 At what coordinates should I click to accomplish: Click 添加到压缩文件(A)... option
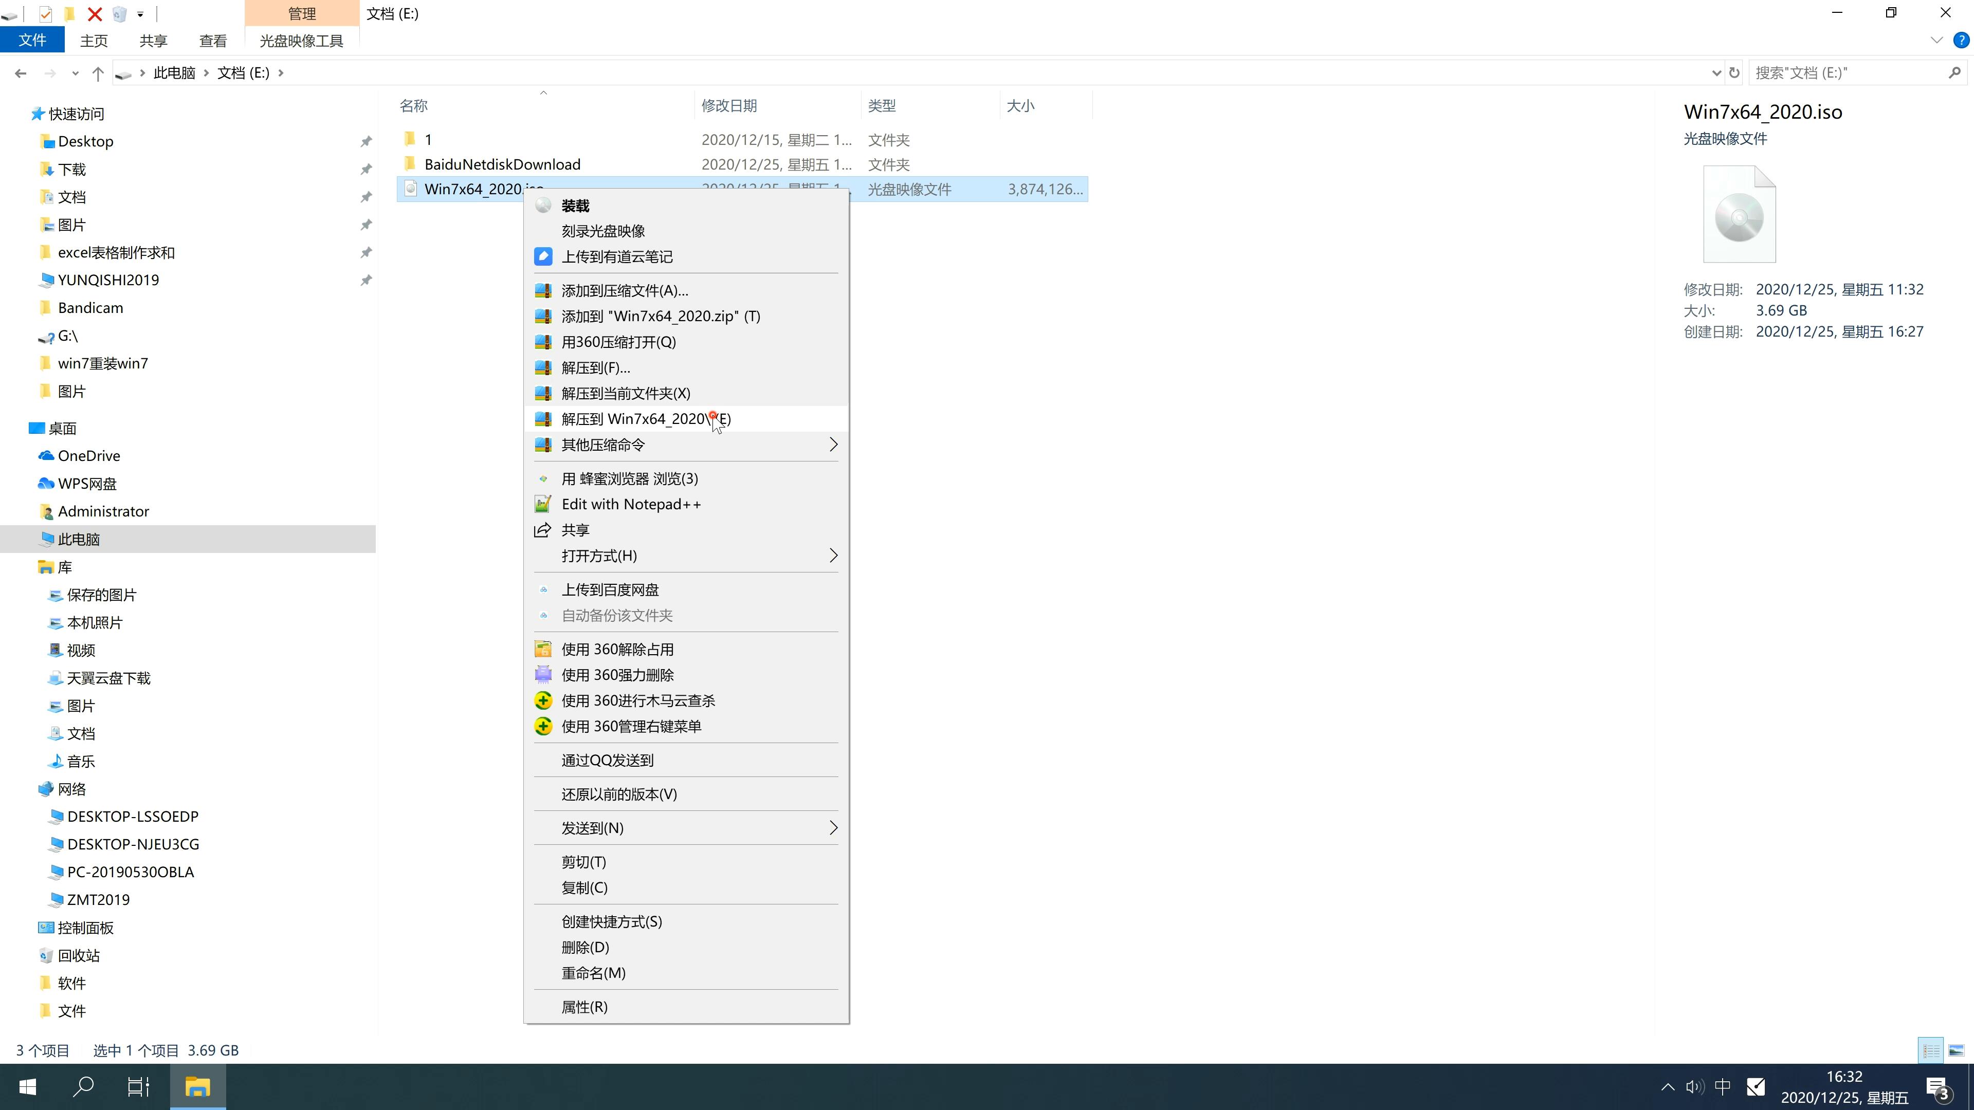624,289
